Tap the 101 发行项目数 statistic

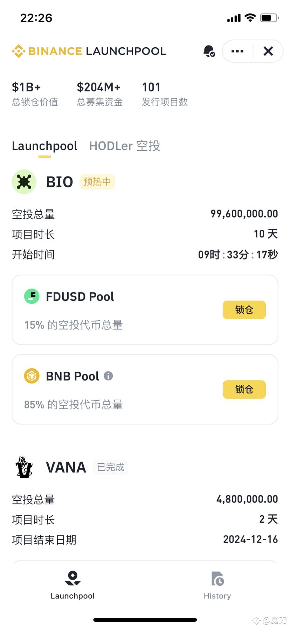[x=165, y=94]
